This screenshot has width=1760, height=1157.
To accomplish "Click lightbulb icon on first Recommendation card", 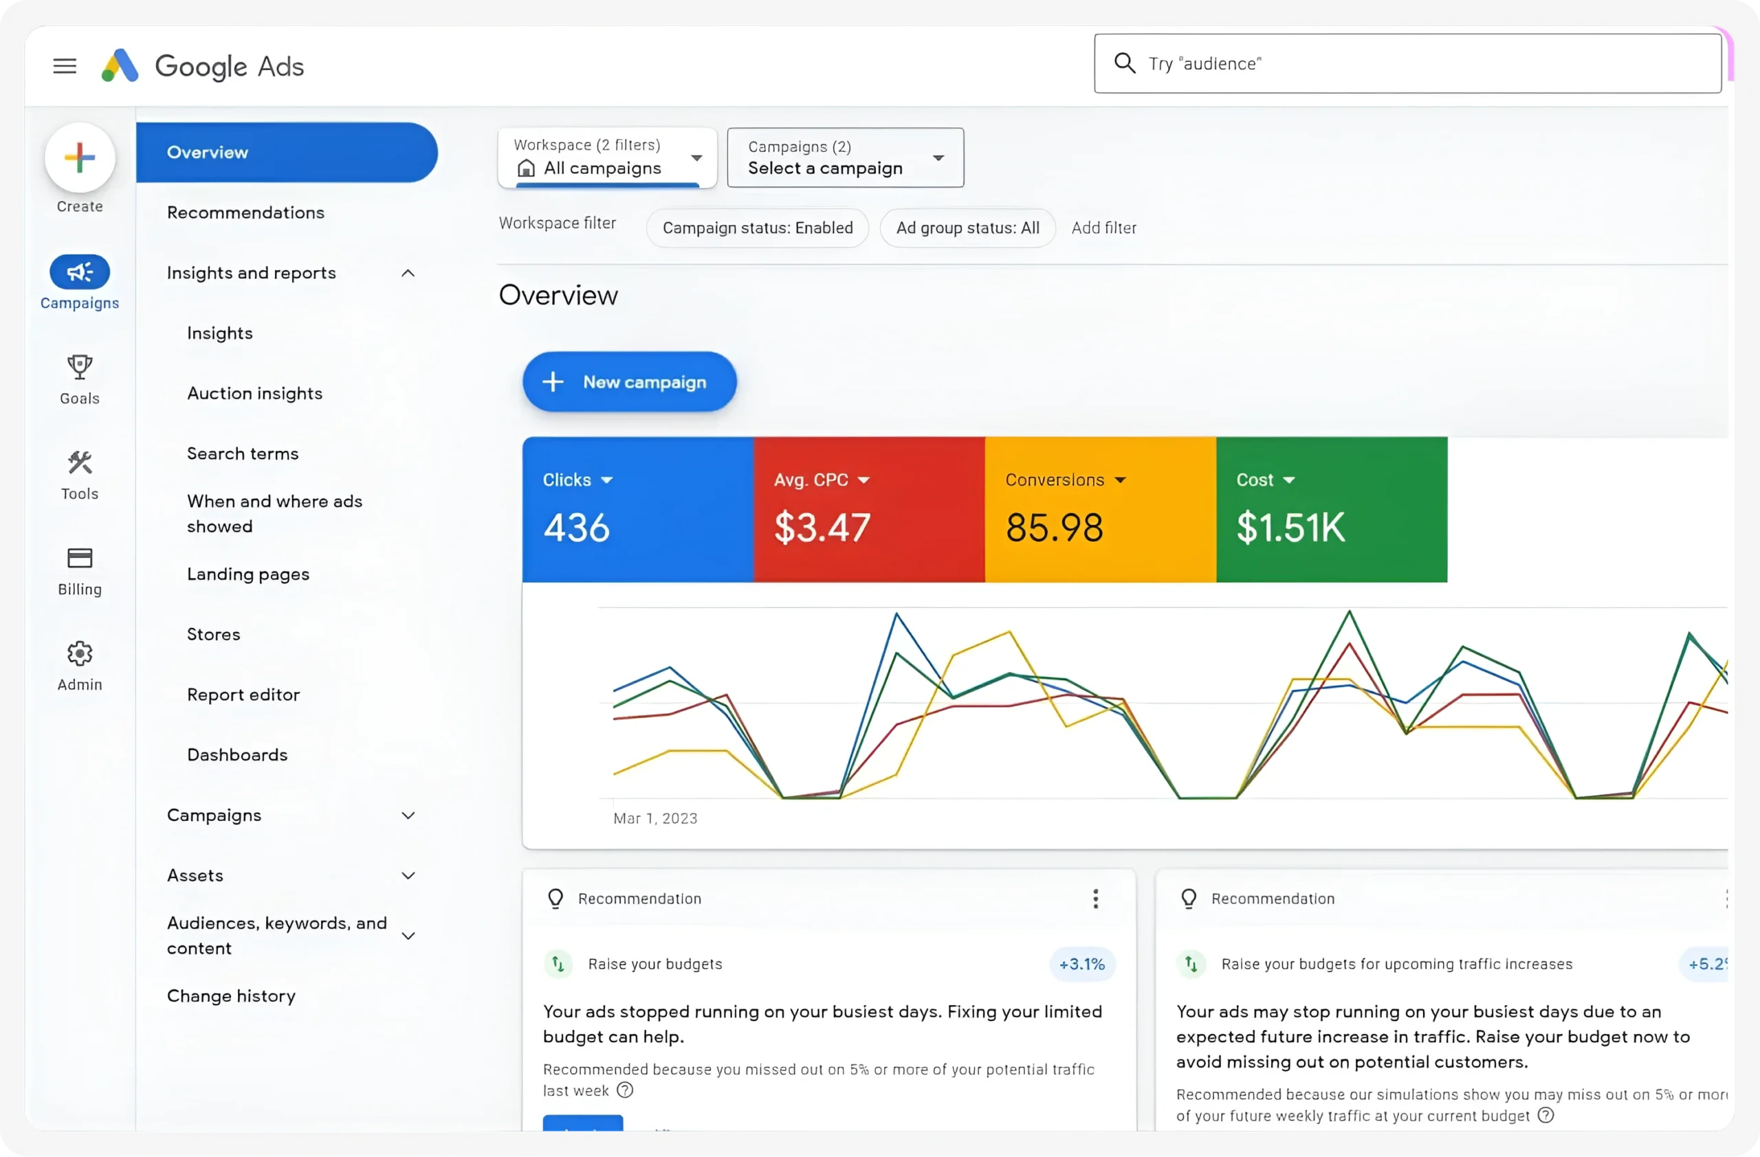I will pyautogui.click(x=555, y=898).
